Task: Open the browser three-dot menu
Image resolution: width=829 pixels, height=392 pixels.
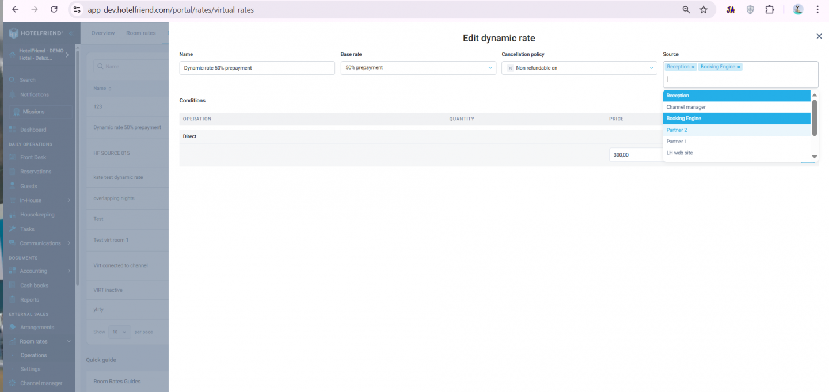Action: pos(817,10)
